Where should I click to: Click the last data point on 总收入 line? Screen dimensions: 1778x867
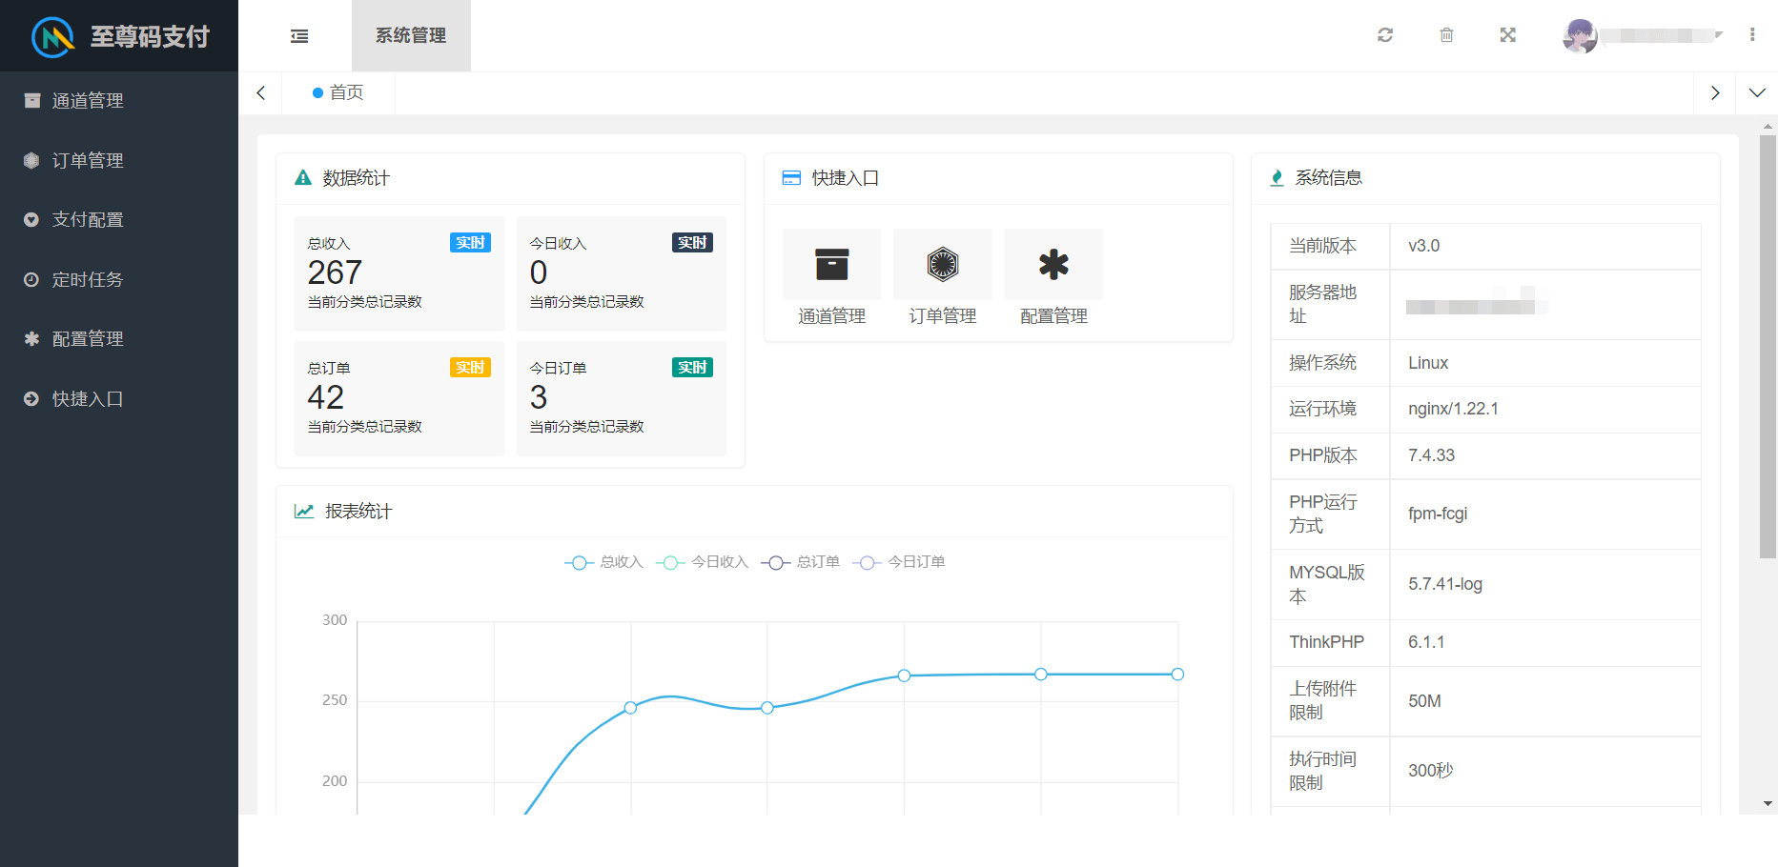coord(1177,675)
